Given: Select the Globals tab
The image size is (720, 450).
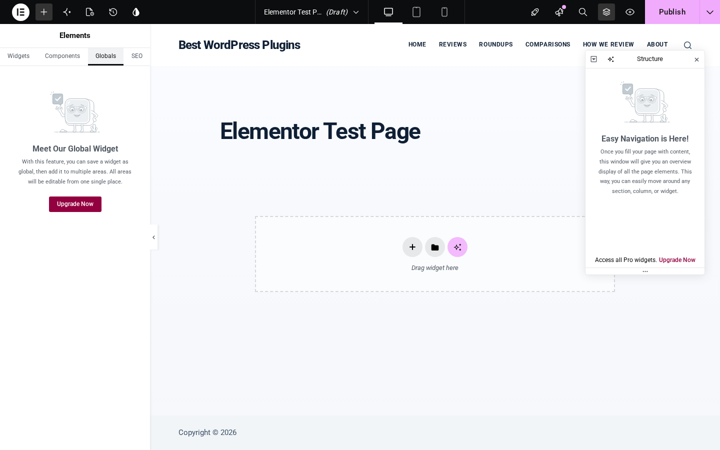Looking at the screenshot, I should coord(105,56).
